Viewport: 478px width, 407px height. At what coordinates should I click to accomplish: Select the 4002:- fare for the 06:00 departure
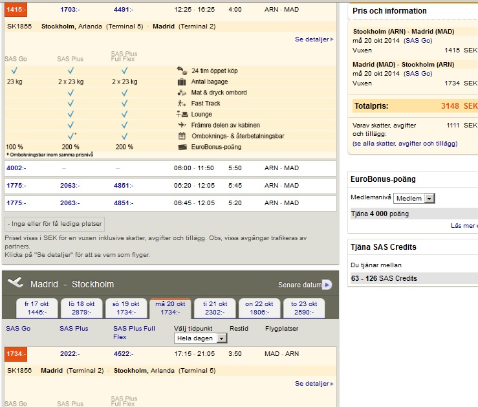(16, 168)
